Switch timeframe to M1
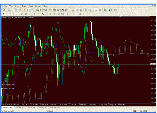Screen dimensions: 157x113 (50, 14)
